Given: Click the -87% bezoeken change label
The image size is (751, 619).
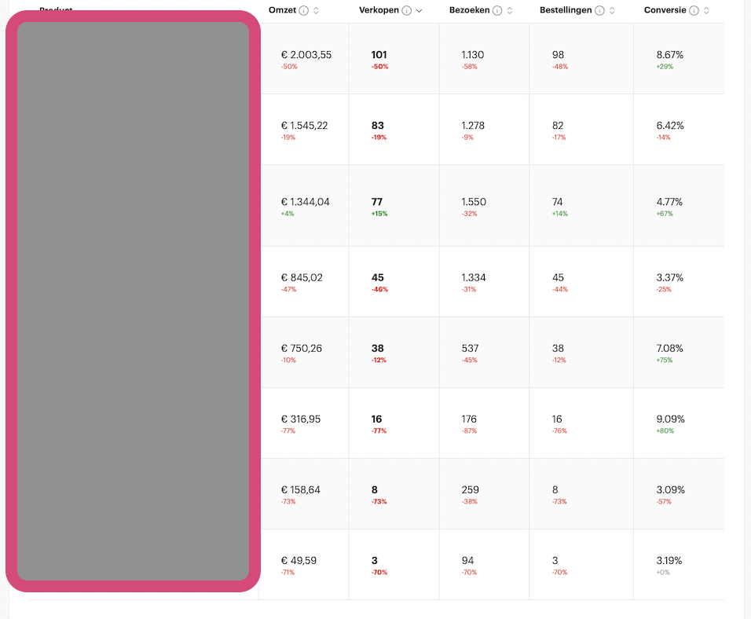Looking at the screenshot, I should [470, 430].
